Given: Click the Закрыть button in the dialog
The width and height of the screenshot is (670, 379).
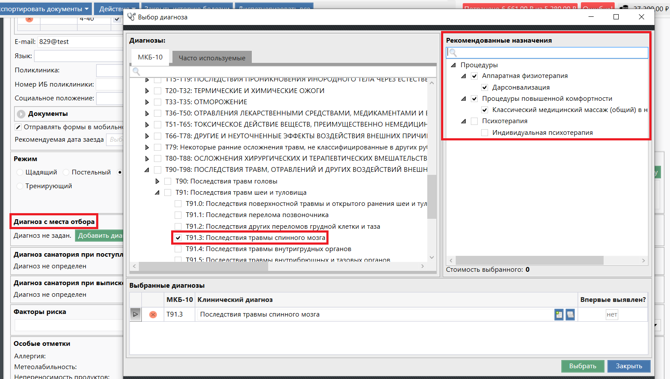Looking at the screenshot, I should (x=629, y=366).
